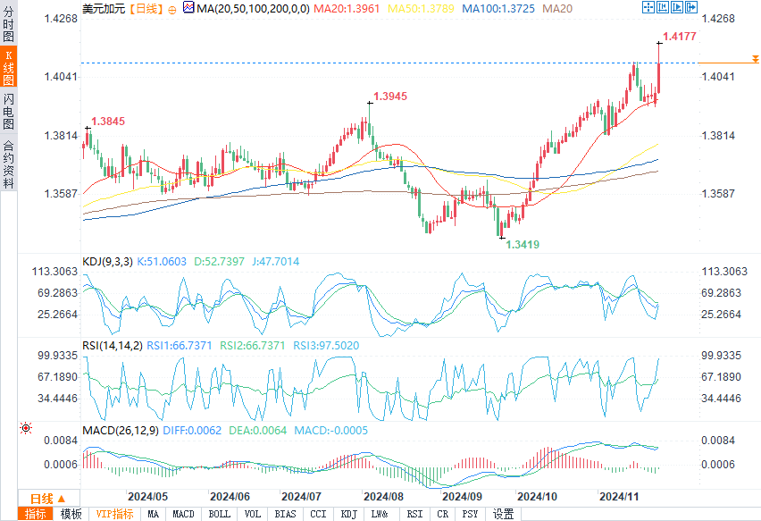Click the 2024/06 date axis label

point(230,497)
